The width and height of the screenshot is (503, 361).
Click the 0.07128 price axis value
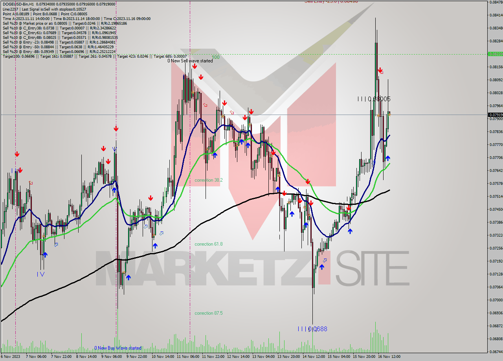coord(496,274)
